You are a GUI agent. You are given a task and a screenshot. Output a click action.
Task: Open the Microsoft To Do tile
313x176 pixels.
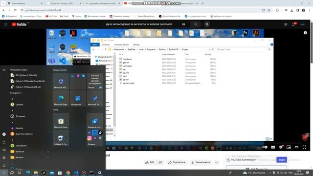pos(95,98)
